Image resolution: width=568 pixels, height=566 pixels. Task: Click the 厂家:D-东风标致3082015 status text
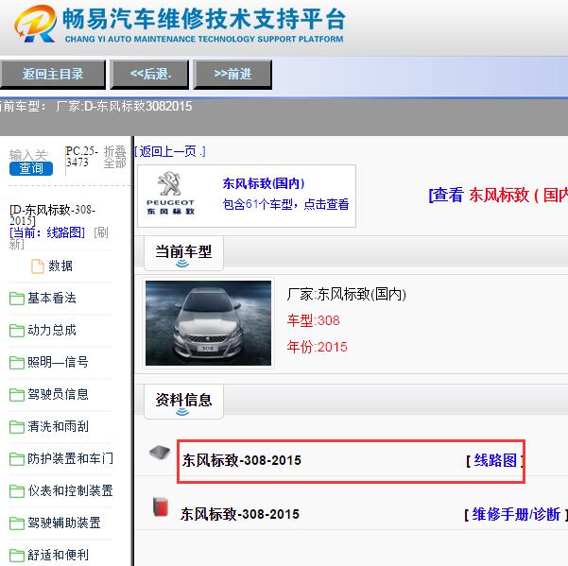(124, 107)
